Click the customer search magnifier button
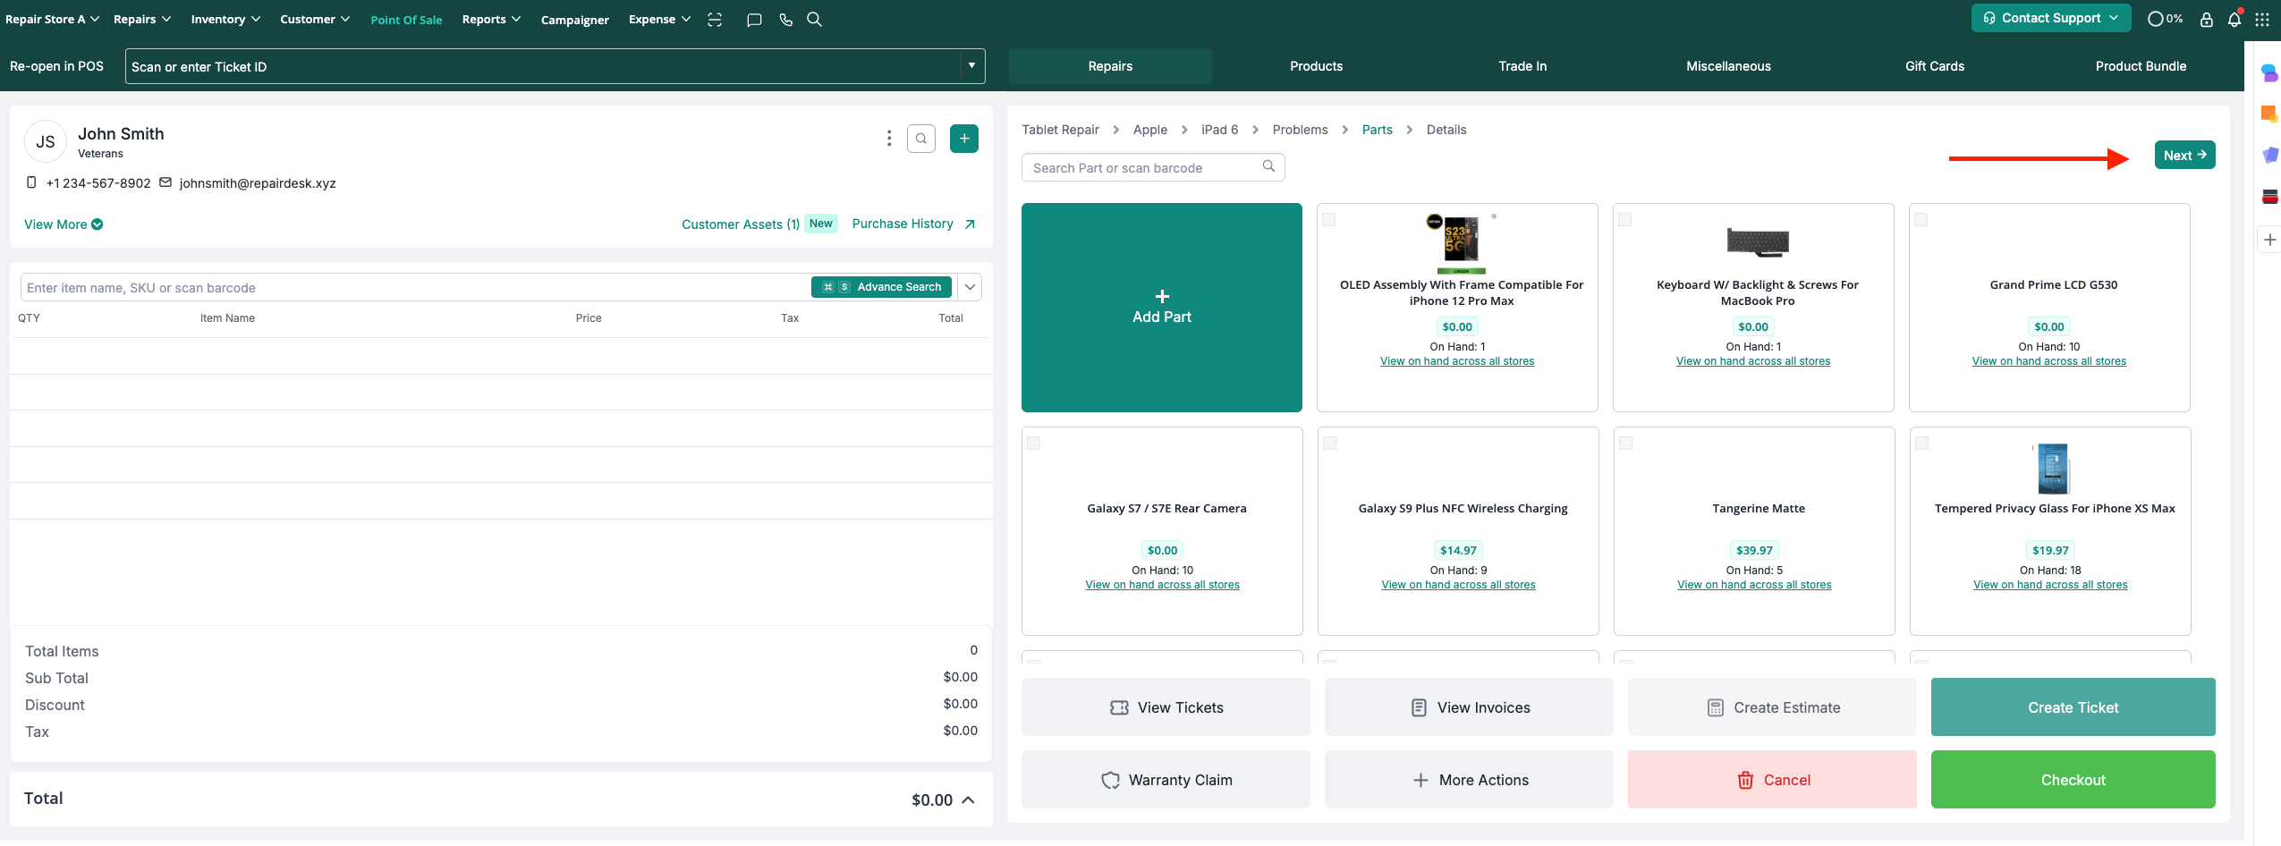 point(920,139)
